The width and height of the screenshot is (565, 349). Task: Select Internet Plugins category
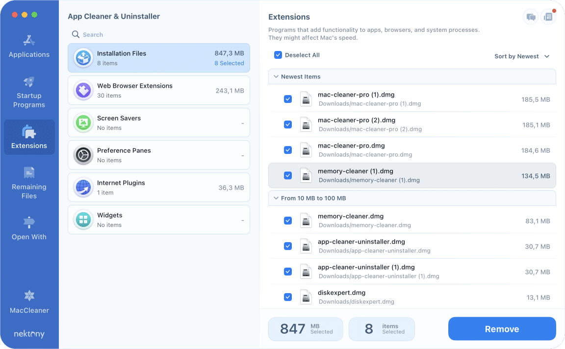pos(159,187)
